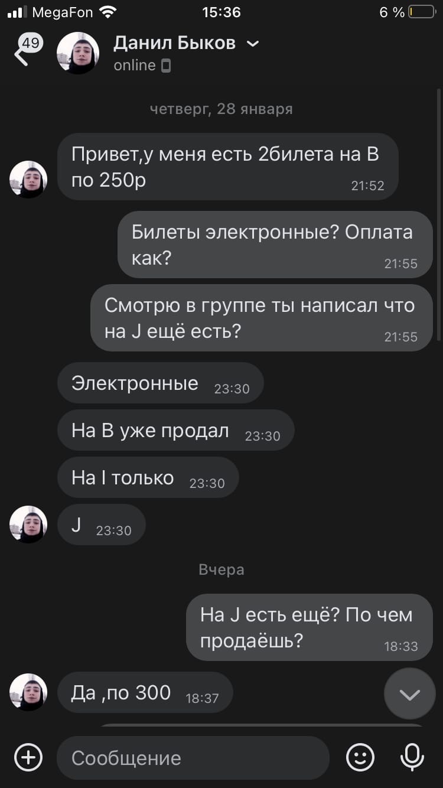Expand chat options chevron beside Данил Быков
This screenshot has height=788, width=443.
tap(253, 44)
